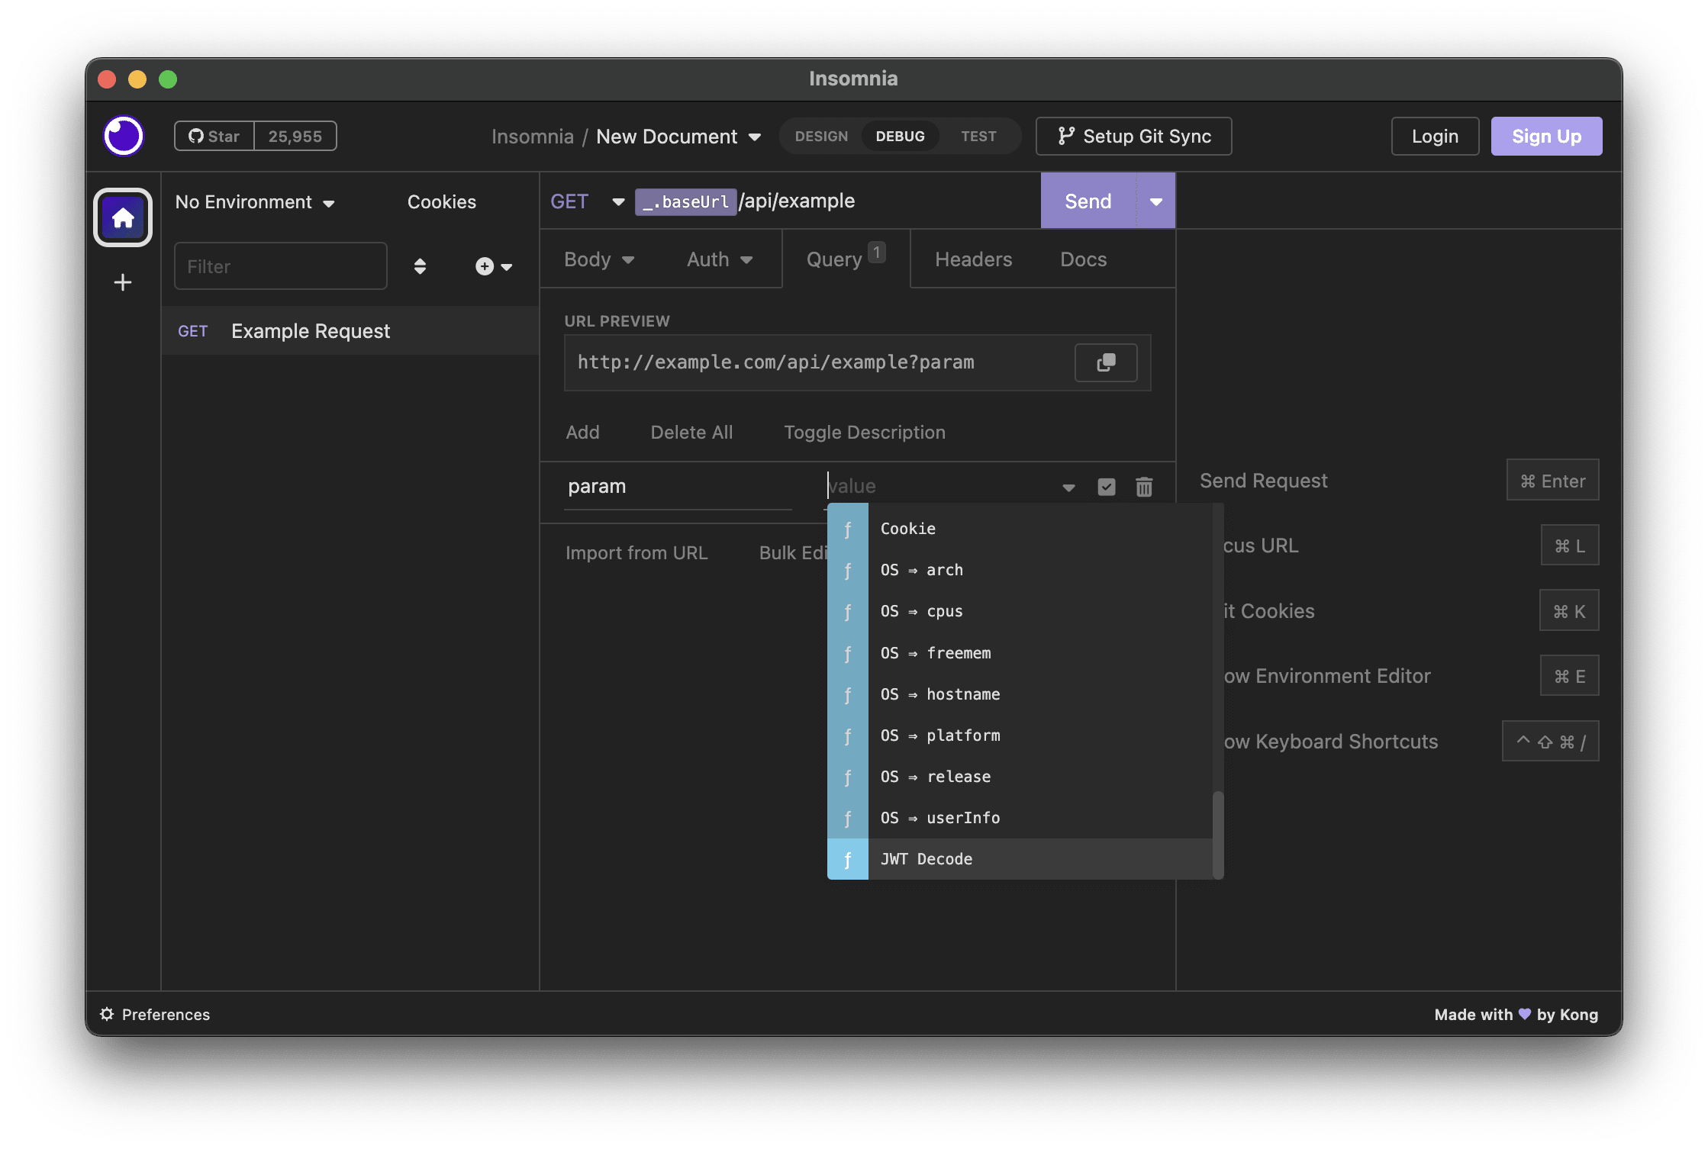
Task: Open the Headers tab
Action: click(x=974, y=259)
